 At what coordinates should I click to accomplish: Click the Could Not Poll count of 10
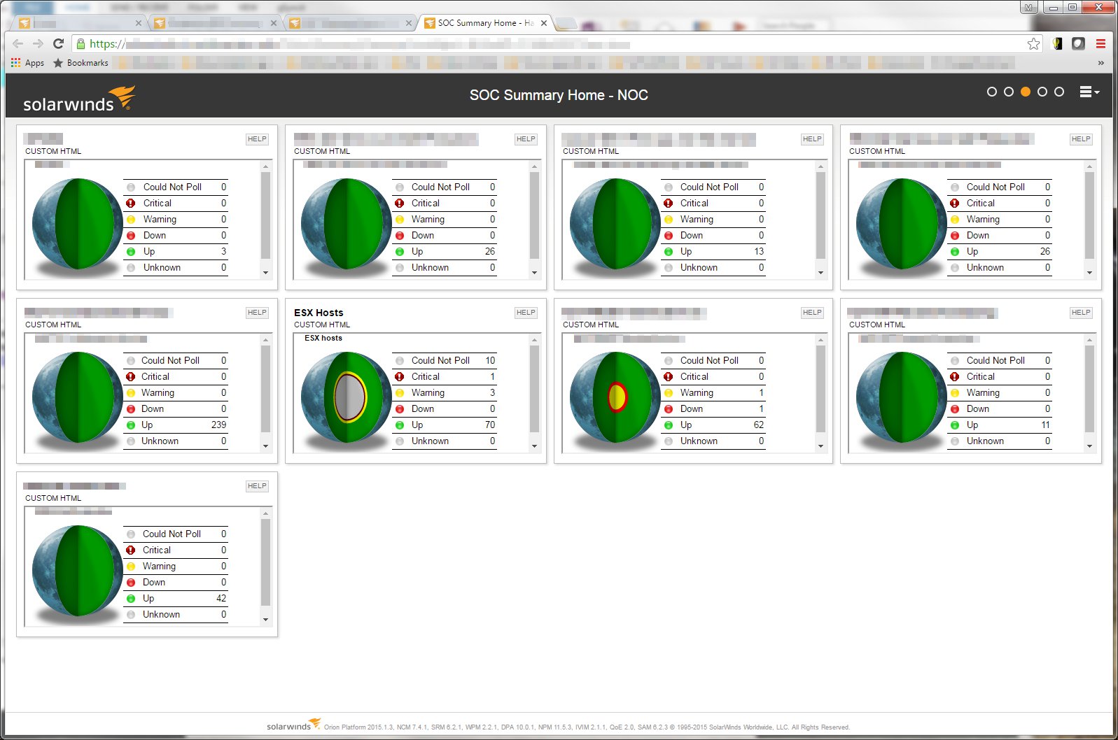[x=490, y=361]
